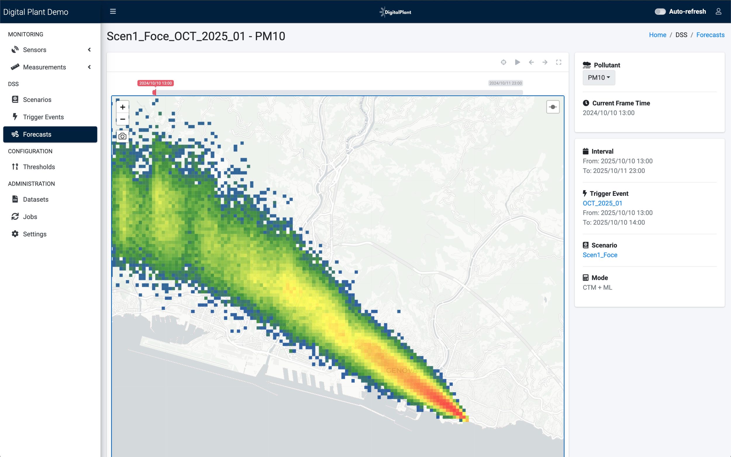Open the user account icon

(x=718, y=11)
